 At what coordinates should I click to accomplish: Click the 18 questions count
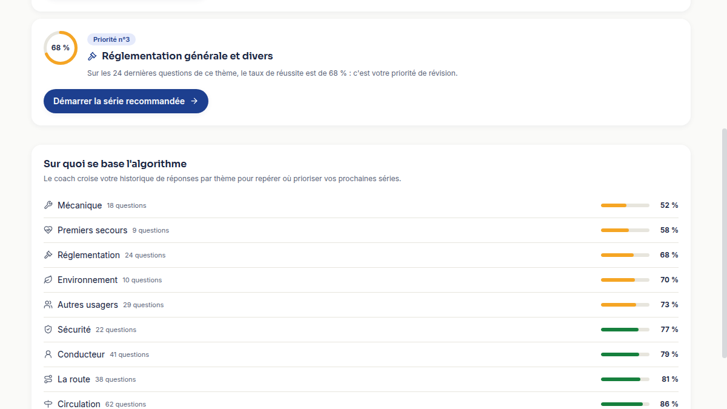click(x=127, y=206)
